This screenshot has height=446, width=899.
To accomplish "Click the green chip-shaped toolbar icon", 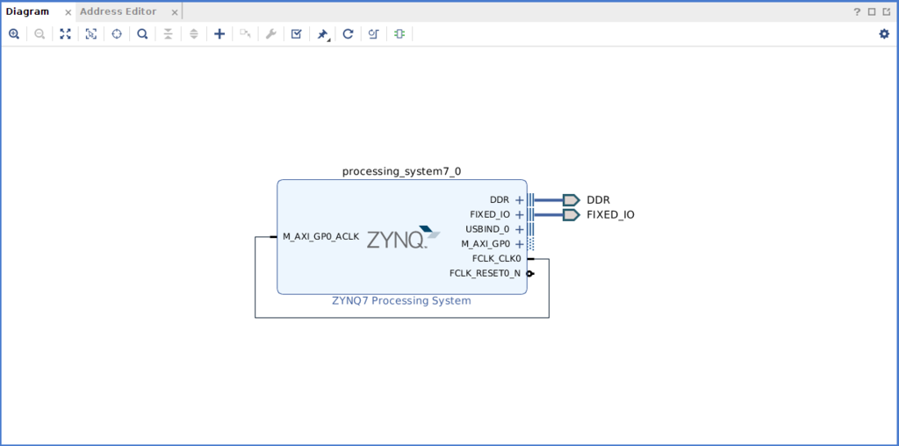I will (x=399, y=34).
